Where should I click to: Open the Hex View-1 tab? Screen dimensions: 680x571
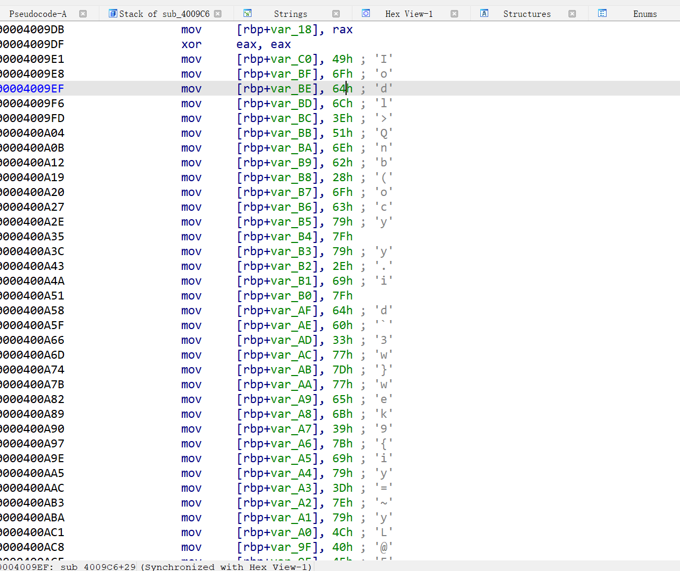click(x=409, y=14)
